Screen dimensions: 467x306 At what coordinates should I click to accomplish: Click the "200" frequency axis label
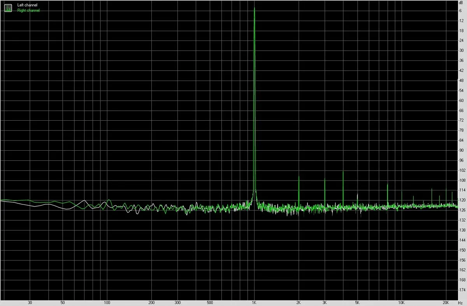point(151,302)
